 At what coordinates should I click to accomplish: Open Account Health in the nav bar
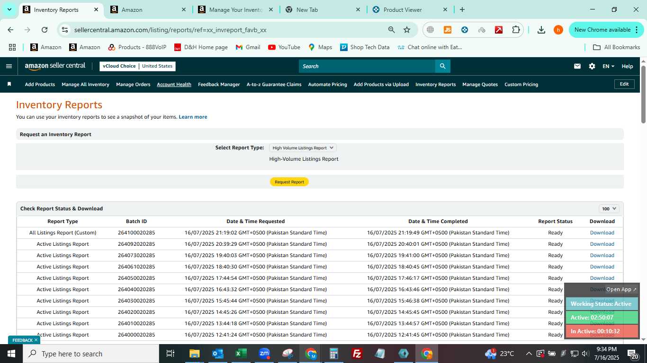pyautogui.click(x=174, y=84)
